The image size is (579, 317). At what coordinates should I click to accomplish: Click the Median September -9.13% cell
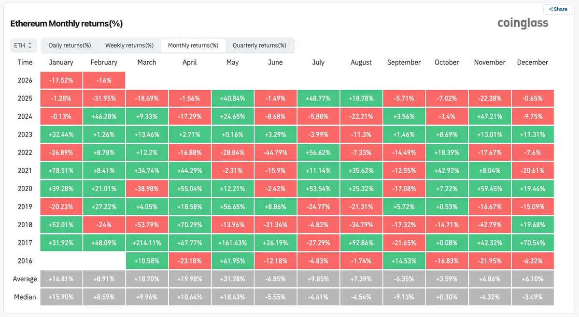coord(404,297)
